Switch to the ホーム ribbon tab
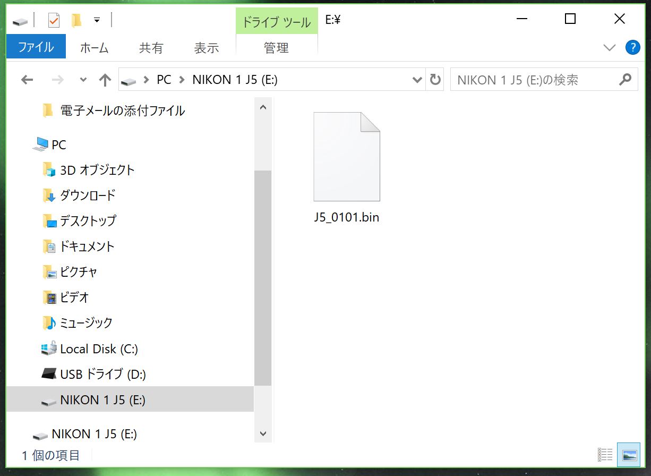Screen dimensions: 651x476 pyautogui.click(x=94, y=48)
